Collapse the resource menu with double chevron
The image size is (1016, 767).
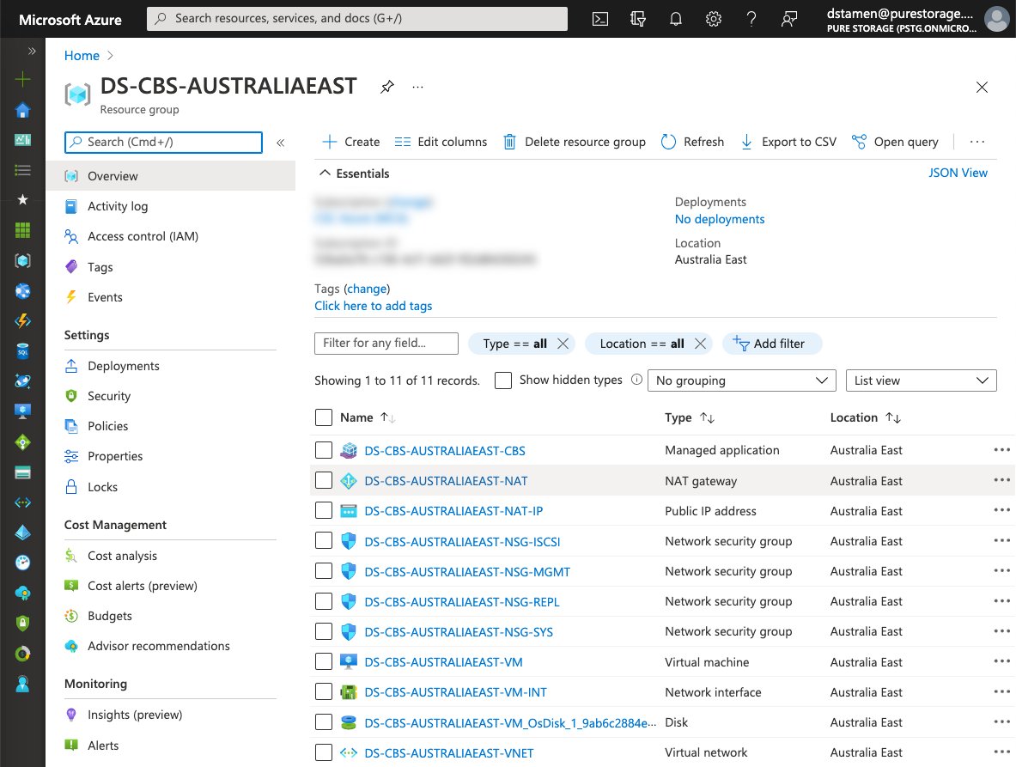point(281,143)
